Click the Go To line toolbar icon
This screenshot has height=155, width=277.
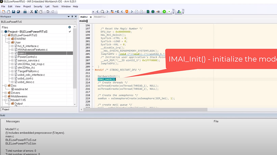click(117, 11)
